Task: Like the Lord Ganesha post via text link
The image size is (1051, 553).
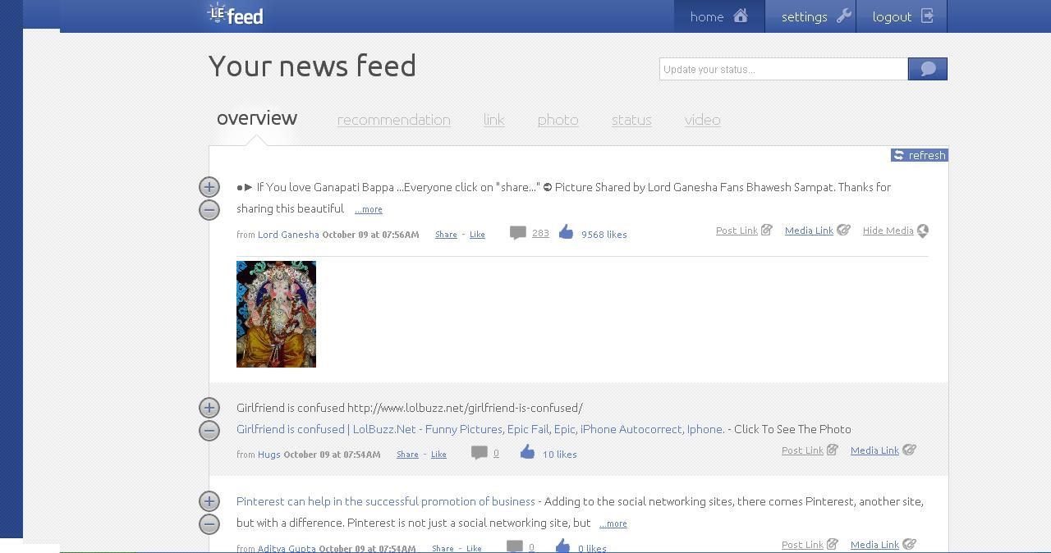Action: tap(477, 235)
